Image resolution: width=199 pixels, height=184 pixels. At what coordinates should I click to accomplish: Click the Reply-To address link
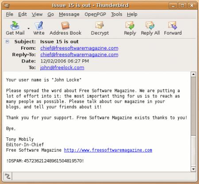(79, 55)
